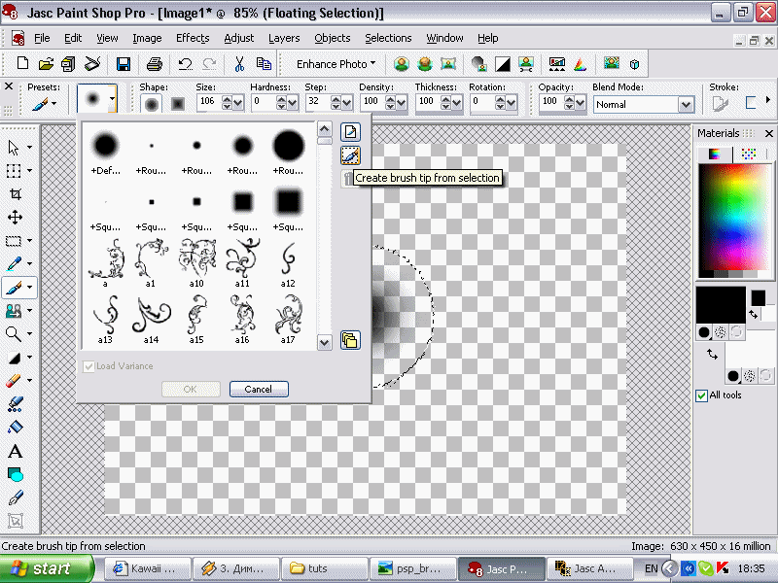Select the Move tool
The width and height of the screenshot is (778, 583).
click(x=15, y=217)
